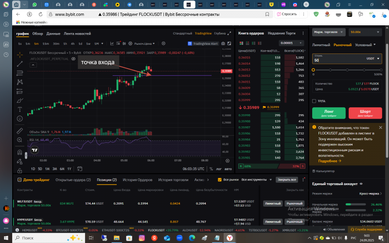Screen dimensions: 389x243
Task: Open the 10.00x leverage dropdown
Action: [365, 32]
